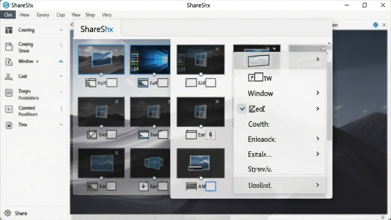Select the TW menu entry
Viewport: 391px width, 220px height.
[x=280, y=78]
